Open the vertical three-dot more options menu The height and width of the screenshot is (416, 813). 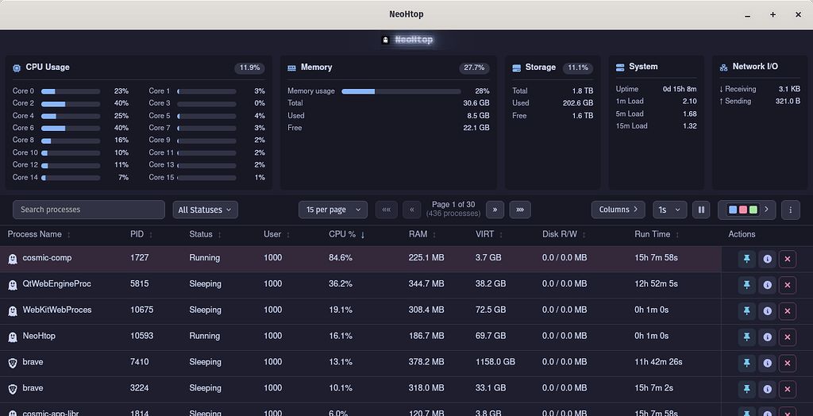pos(790,210)
